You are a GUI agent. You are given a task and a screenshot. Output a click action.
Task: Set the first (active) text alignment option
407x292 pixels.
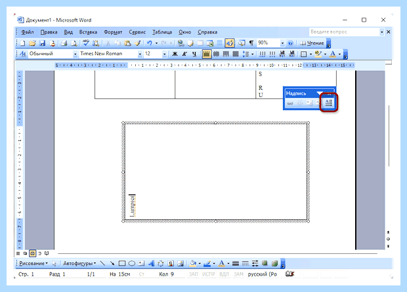pos(206,54)
